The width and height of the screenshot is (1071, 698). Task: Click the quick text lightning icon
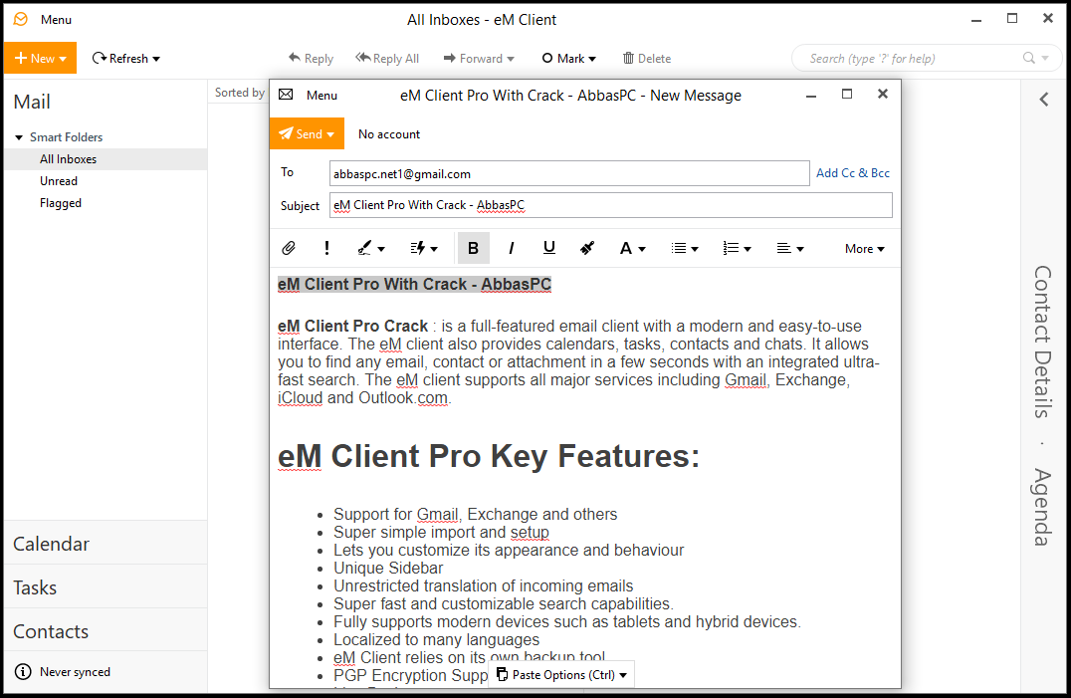417,249
